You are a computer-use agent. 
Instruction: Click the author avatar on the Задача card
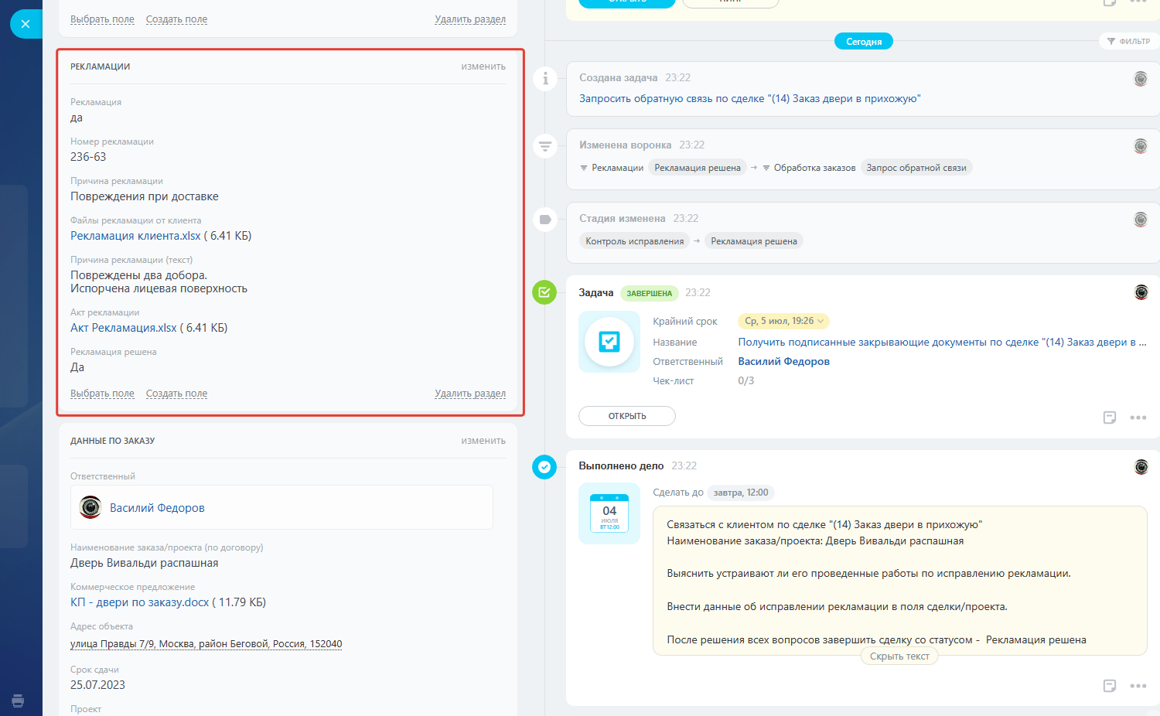[1141, 292]
